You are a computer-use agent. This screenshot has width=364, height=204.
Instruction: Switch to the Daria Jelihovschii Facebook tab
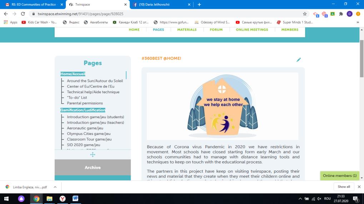162,5
